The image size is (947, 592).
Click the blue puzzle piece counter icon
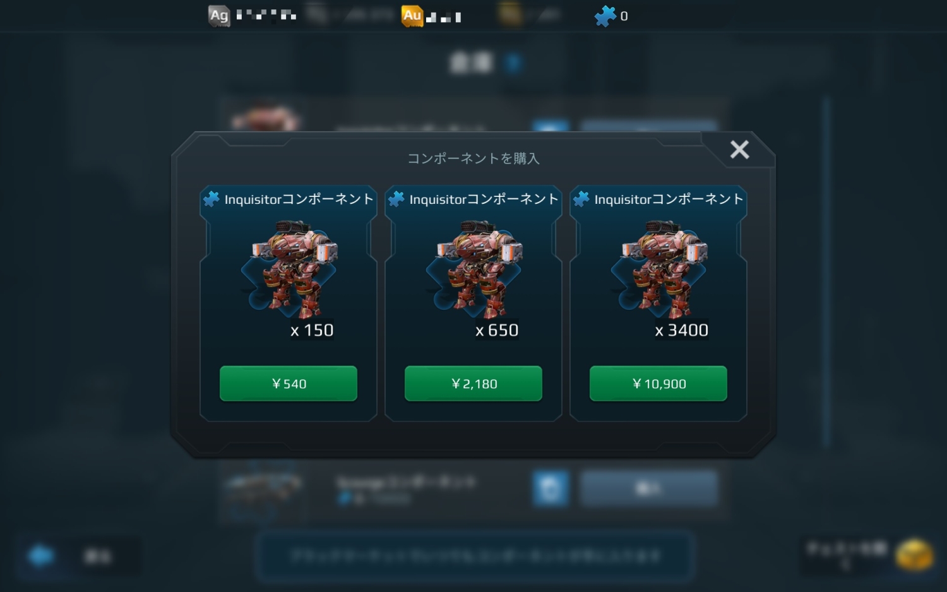pos(605,16)
